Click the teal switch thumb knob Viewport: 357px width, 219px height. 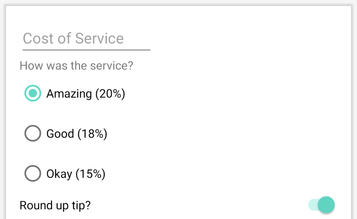coord(326,205)
